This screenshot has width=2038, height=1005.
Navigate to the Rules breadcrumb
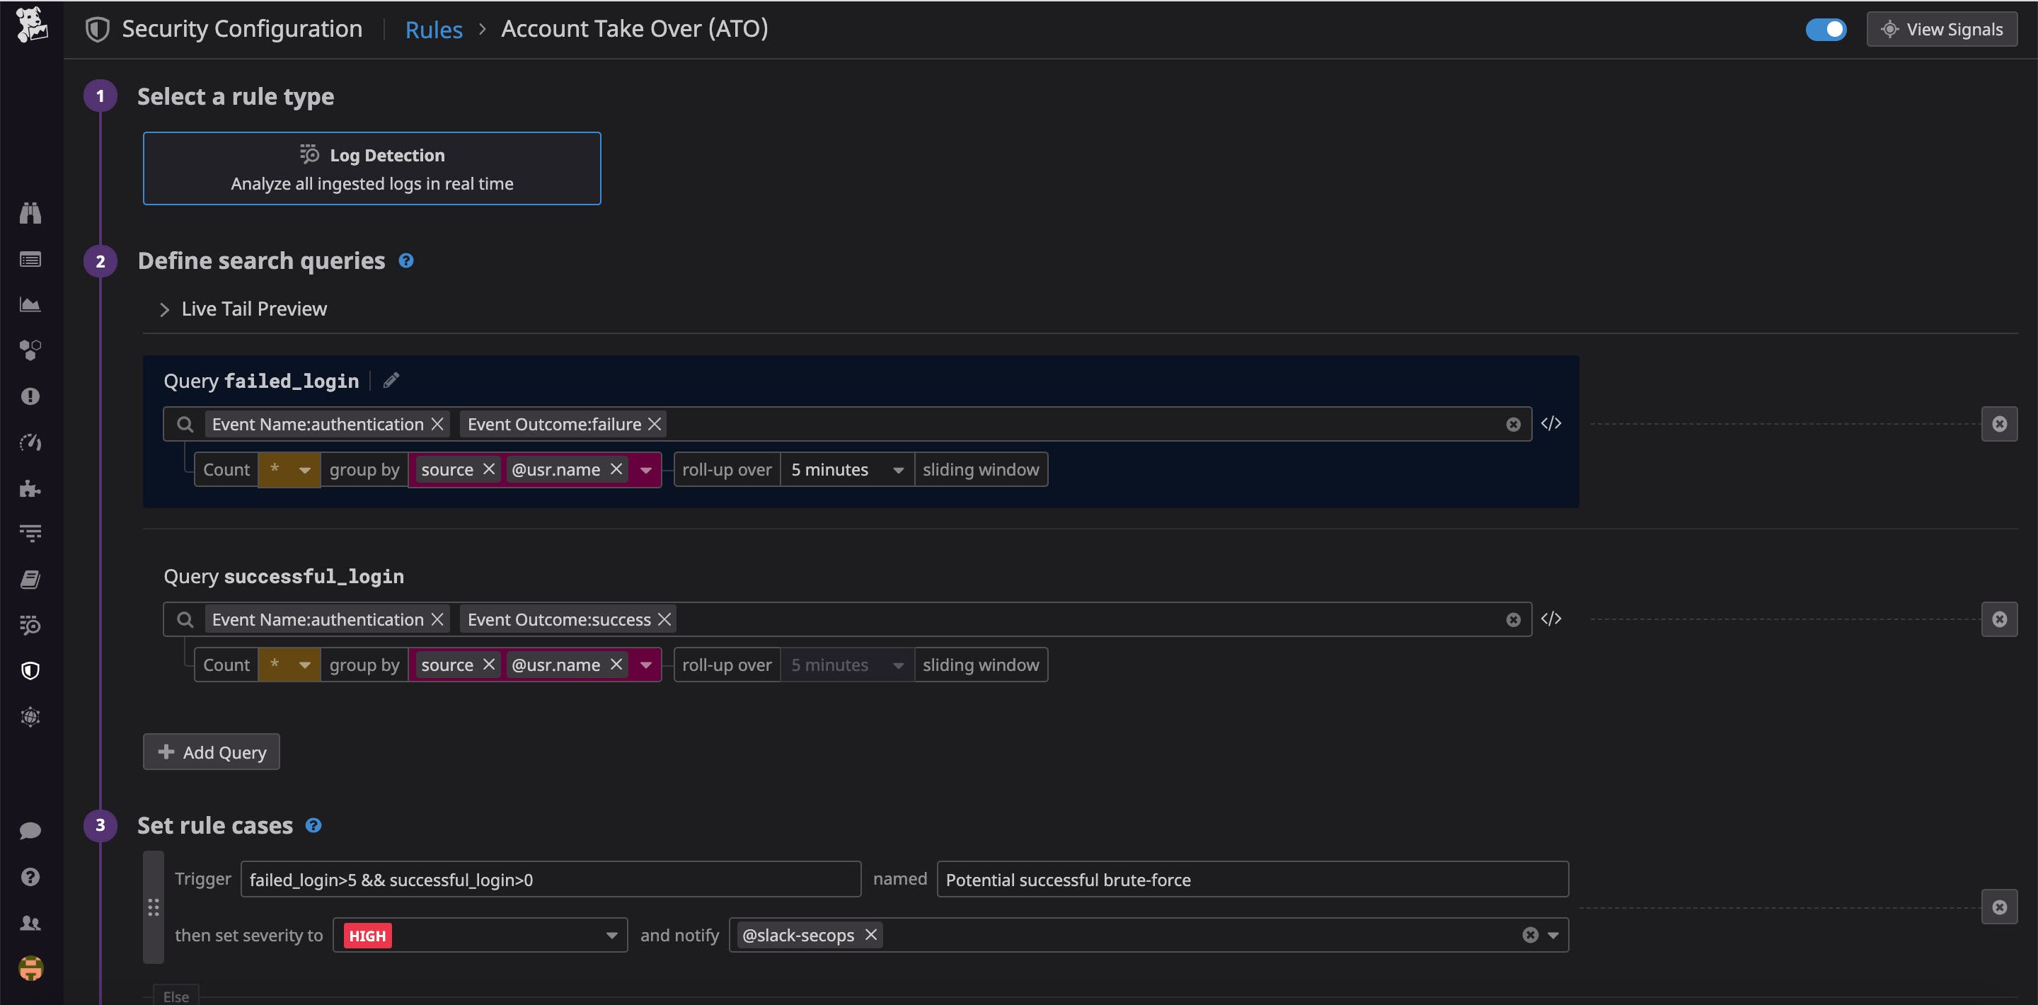tap(434, 28)
